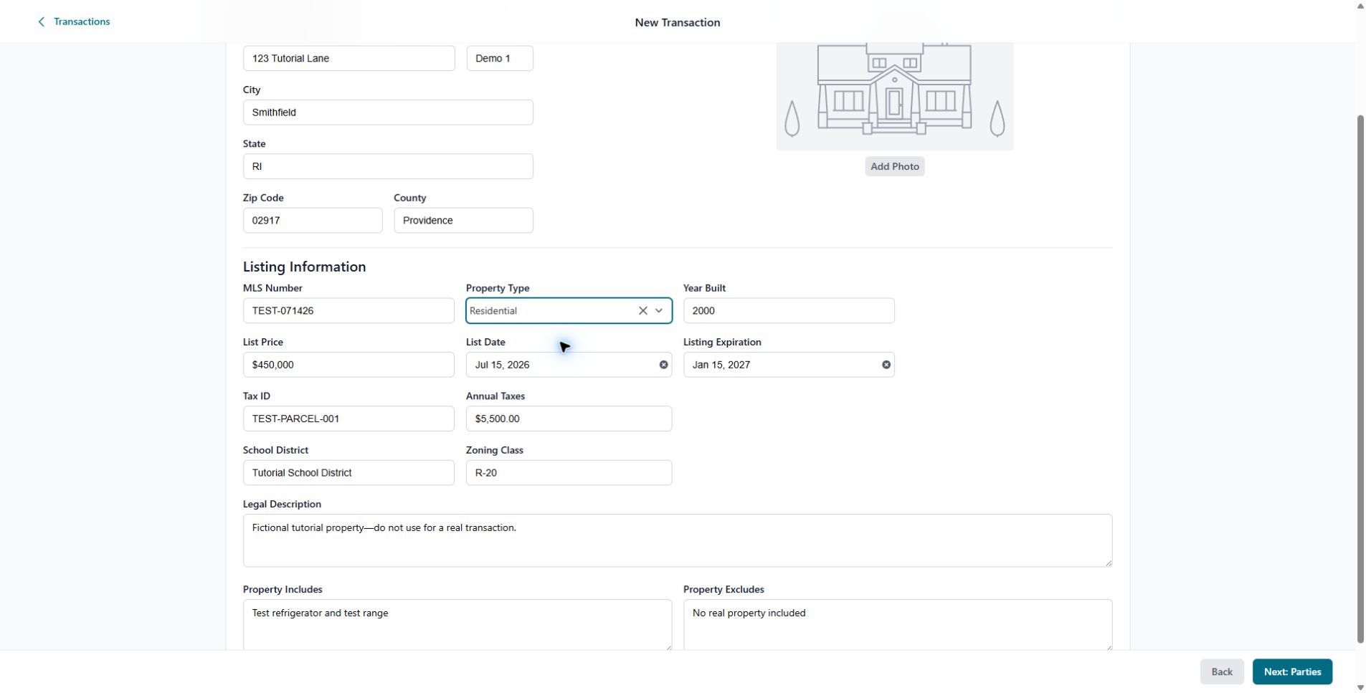Click the scrollbar up arrow

1360,6
